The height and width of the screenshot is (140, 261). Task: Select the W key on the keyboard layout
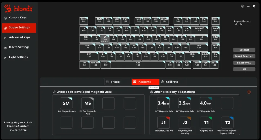(x=105, y=39)
